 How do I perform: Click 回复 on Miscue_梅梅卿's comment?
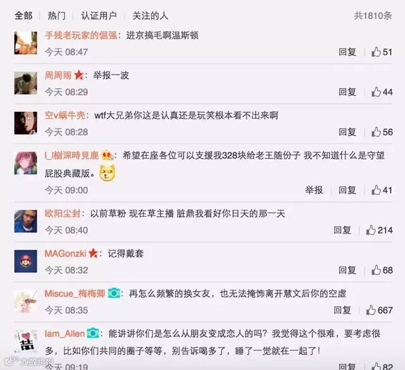coord(342,310)
